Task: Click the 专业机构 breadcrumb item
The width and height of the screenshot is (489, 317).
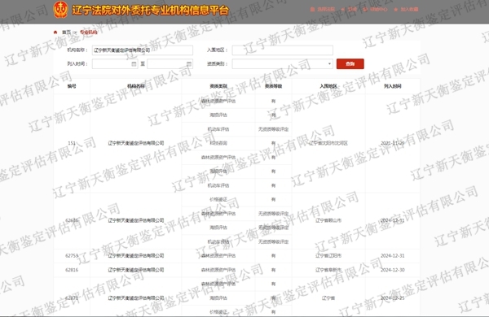Action: click(89, 32)
